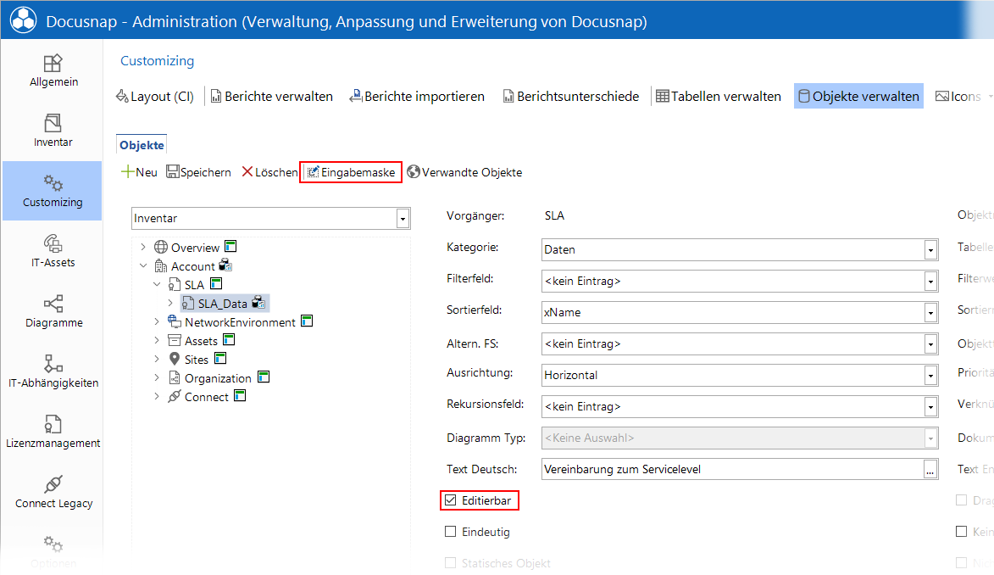Open the Lizenzmanagement sidebar section
This screenshot has height=575, width=994.
pos(53,433)
